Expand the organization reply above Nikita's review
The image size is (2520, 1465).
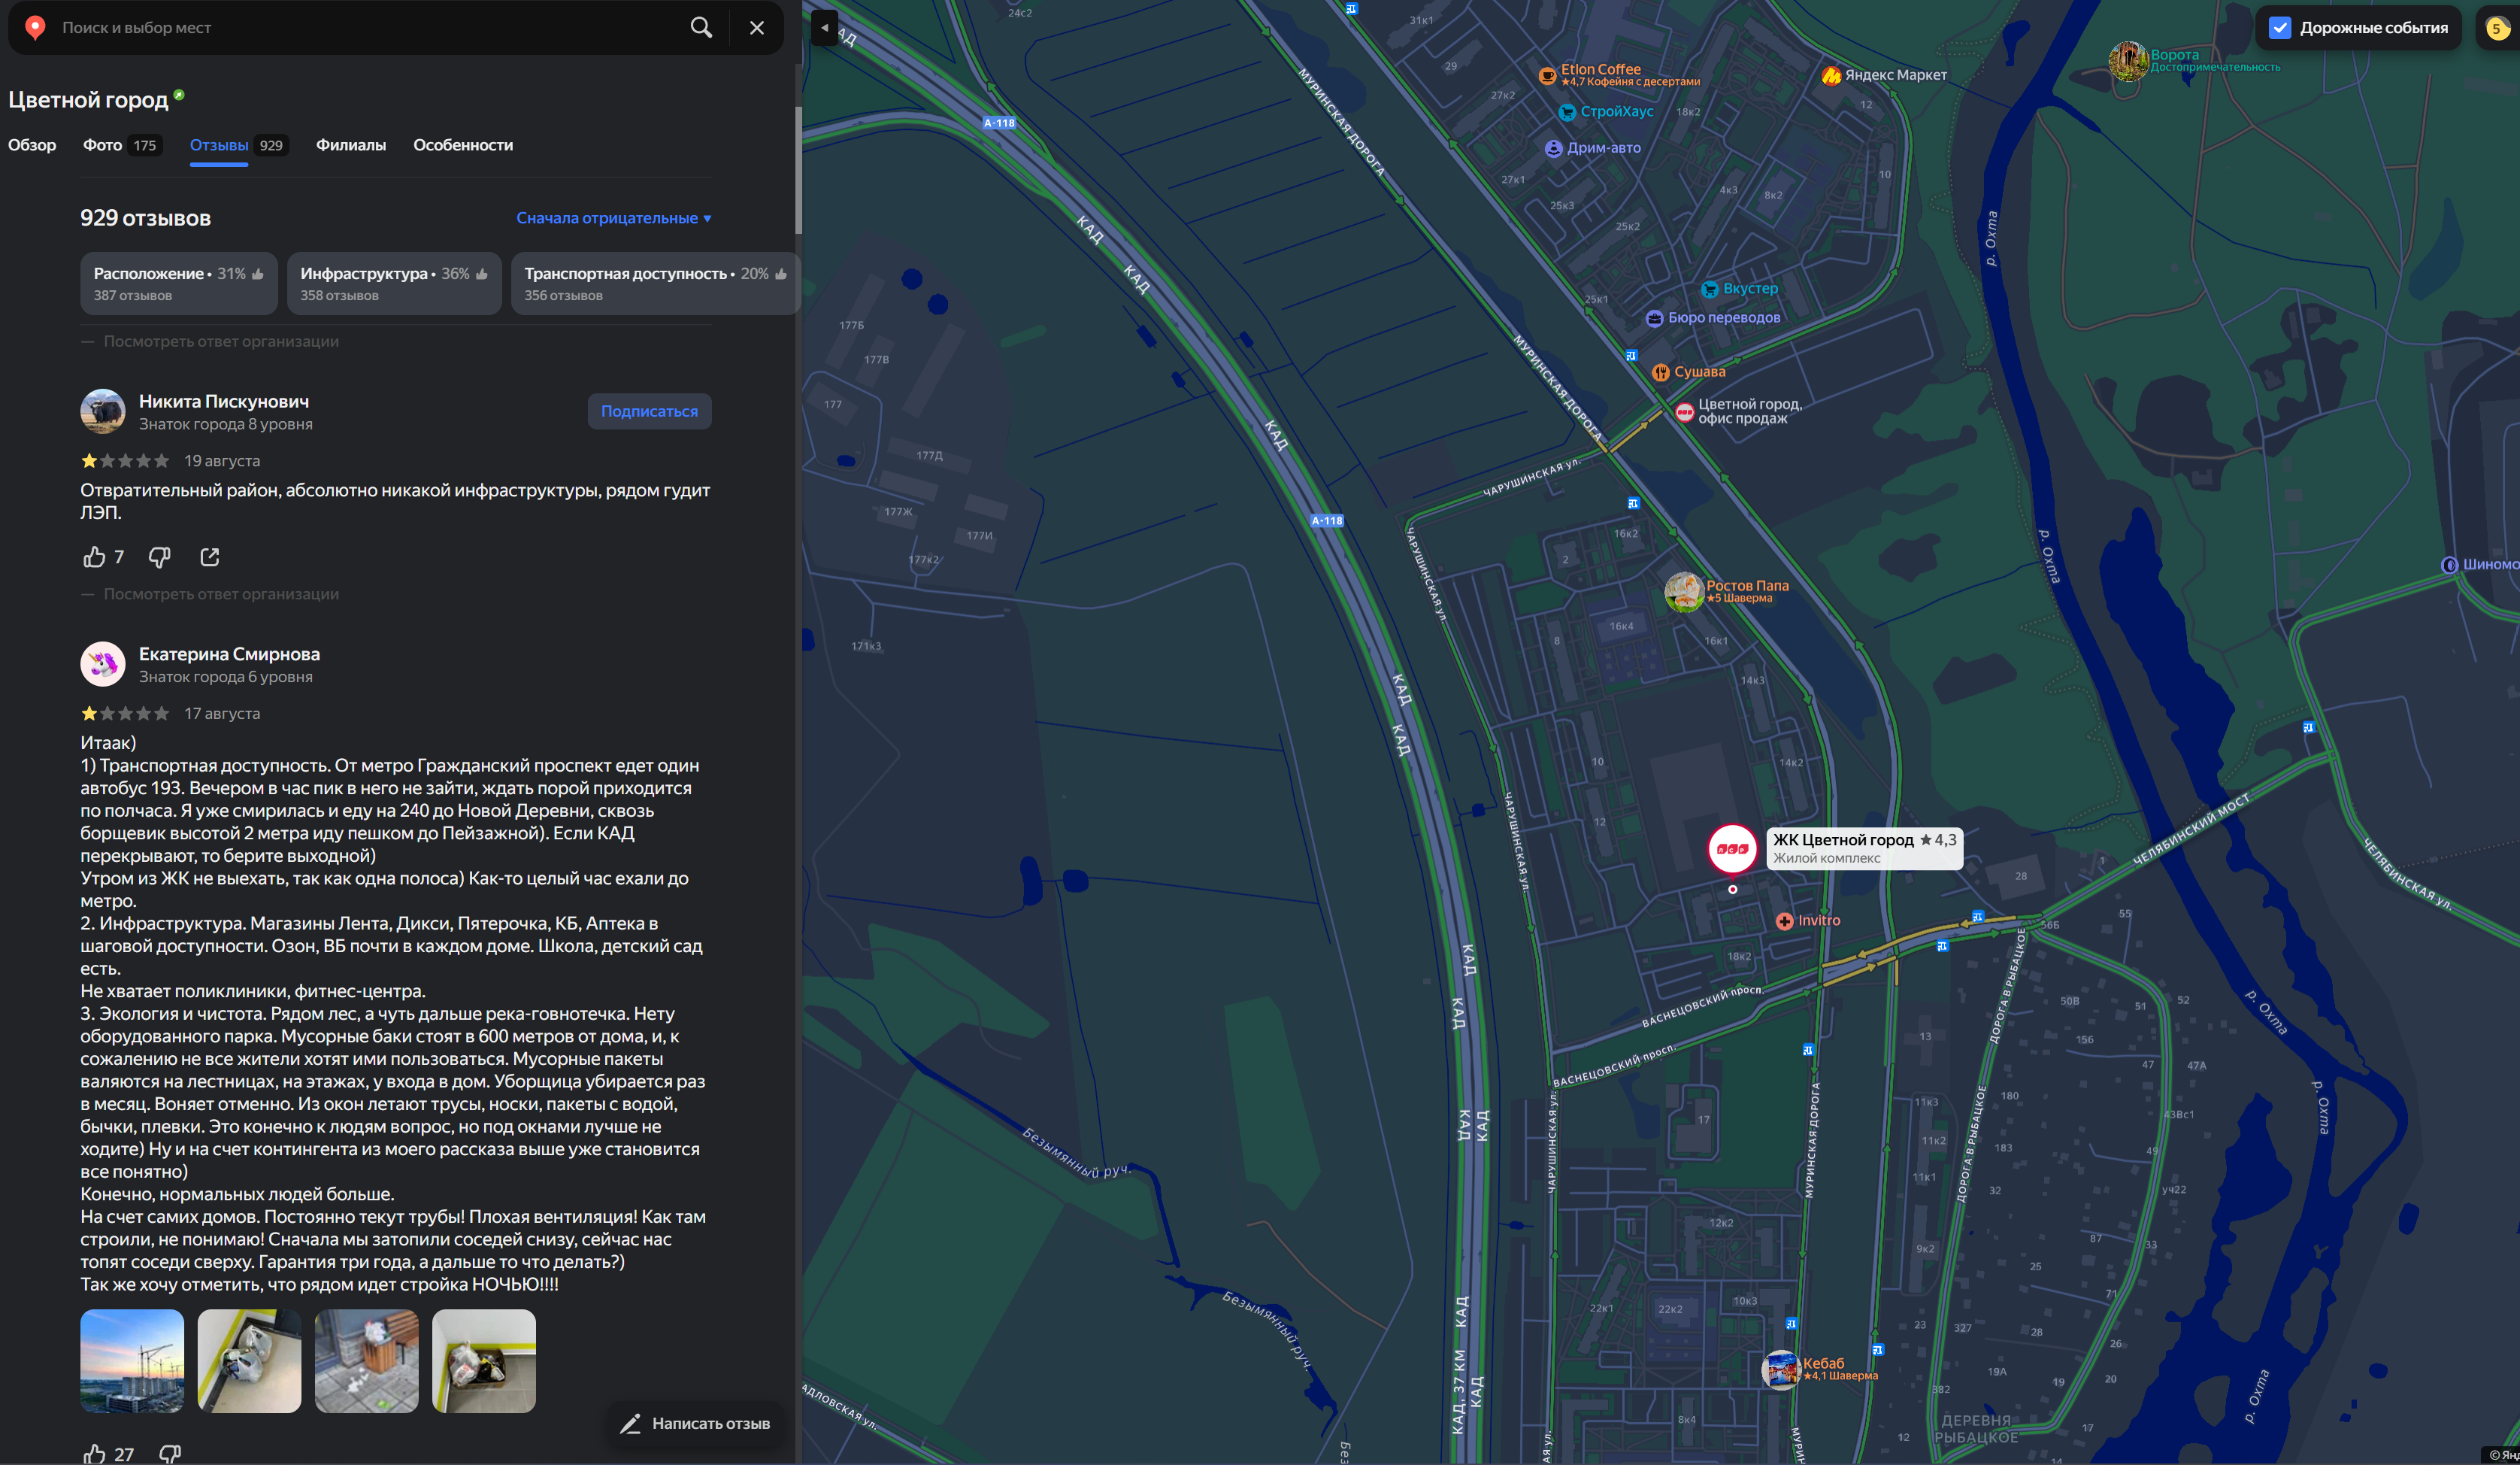220,341
